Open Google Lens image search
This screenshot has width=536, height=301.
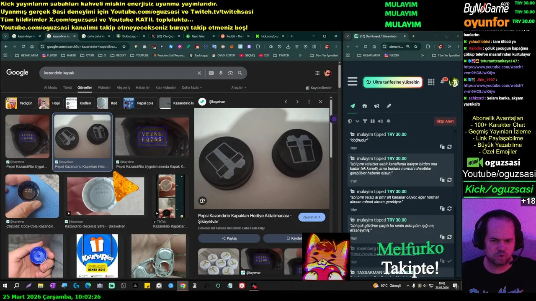[x=230, y=73]
